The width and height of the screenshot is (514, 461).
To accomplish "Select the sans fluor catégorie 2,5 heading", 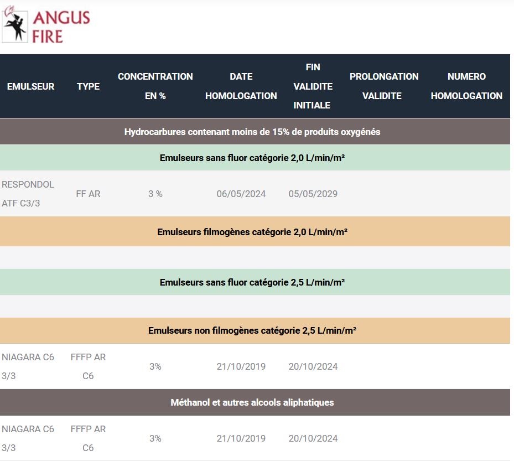I will (252, 282).
